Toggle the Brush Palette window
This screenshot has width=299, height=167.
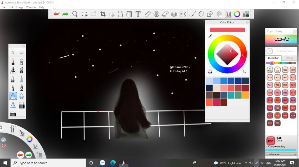228,14
